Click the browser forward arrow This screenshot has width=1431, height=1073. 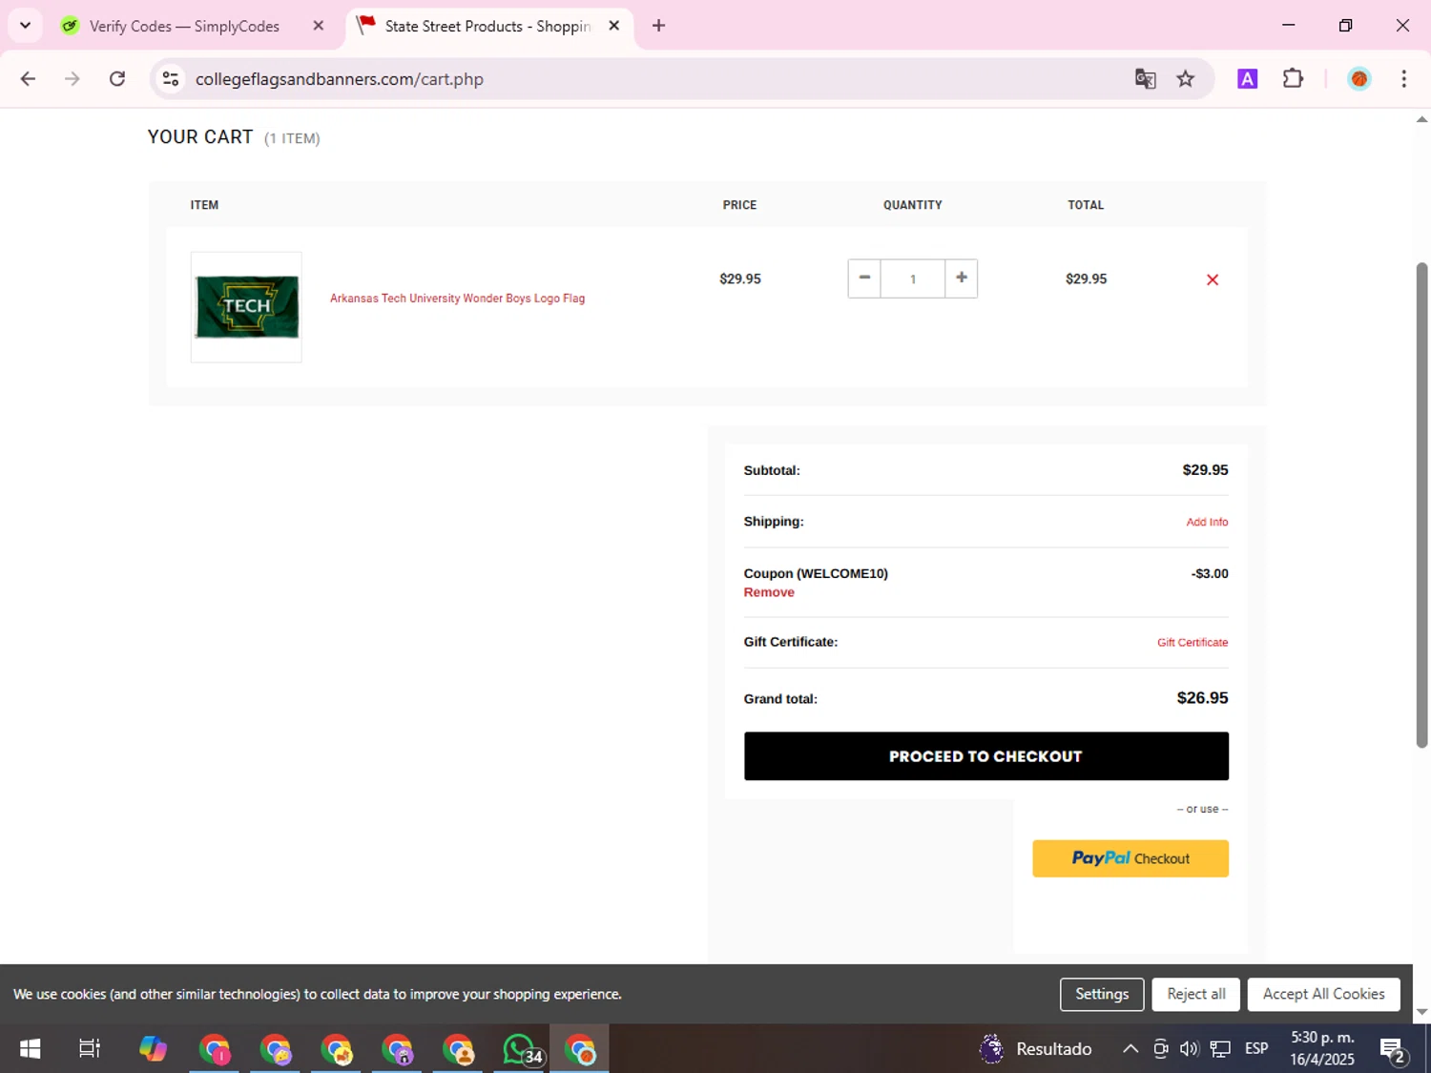[73, 79]
